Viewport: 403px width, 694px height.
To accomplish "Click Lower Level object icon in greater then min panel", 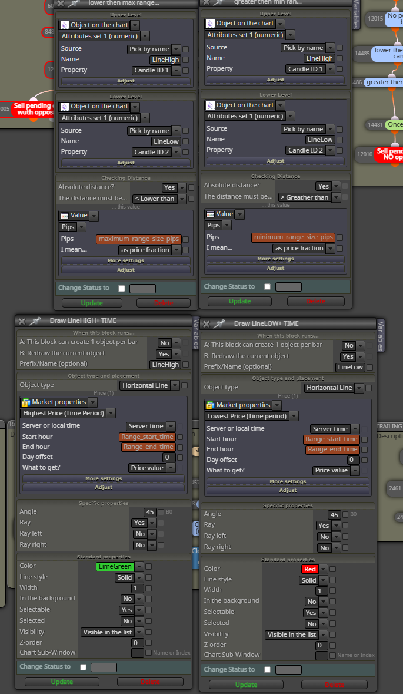I will pos(210,105).
